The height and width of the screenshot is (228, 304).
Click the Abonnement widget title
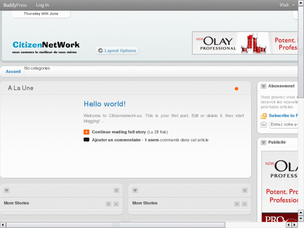pos(281,86)
